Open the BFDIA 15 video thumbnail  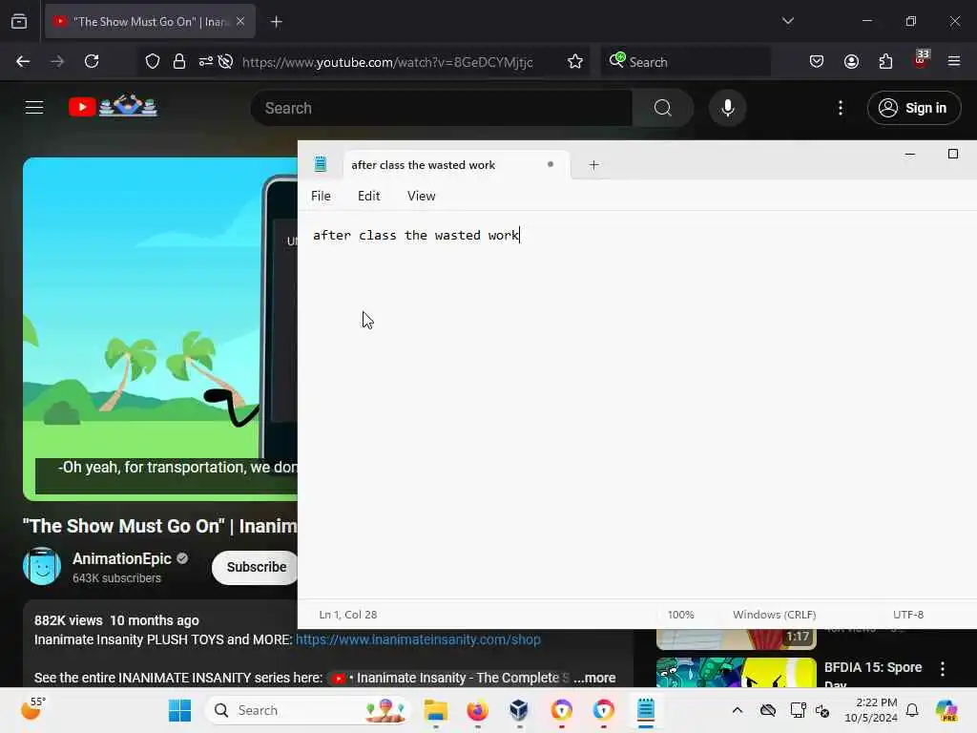tap(736, 673)
